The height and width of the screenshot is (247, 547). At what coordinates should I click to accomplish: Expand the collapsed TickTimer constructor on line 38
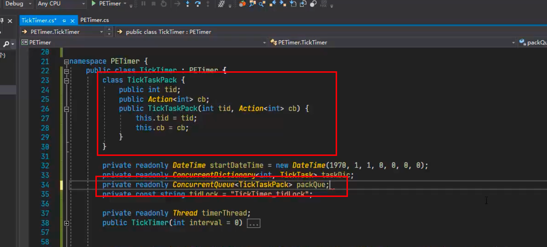66,224
